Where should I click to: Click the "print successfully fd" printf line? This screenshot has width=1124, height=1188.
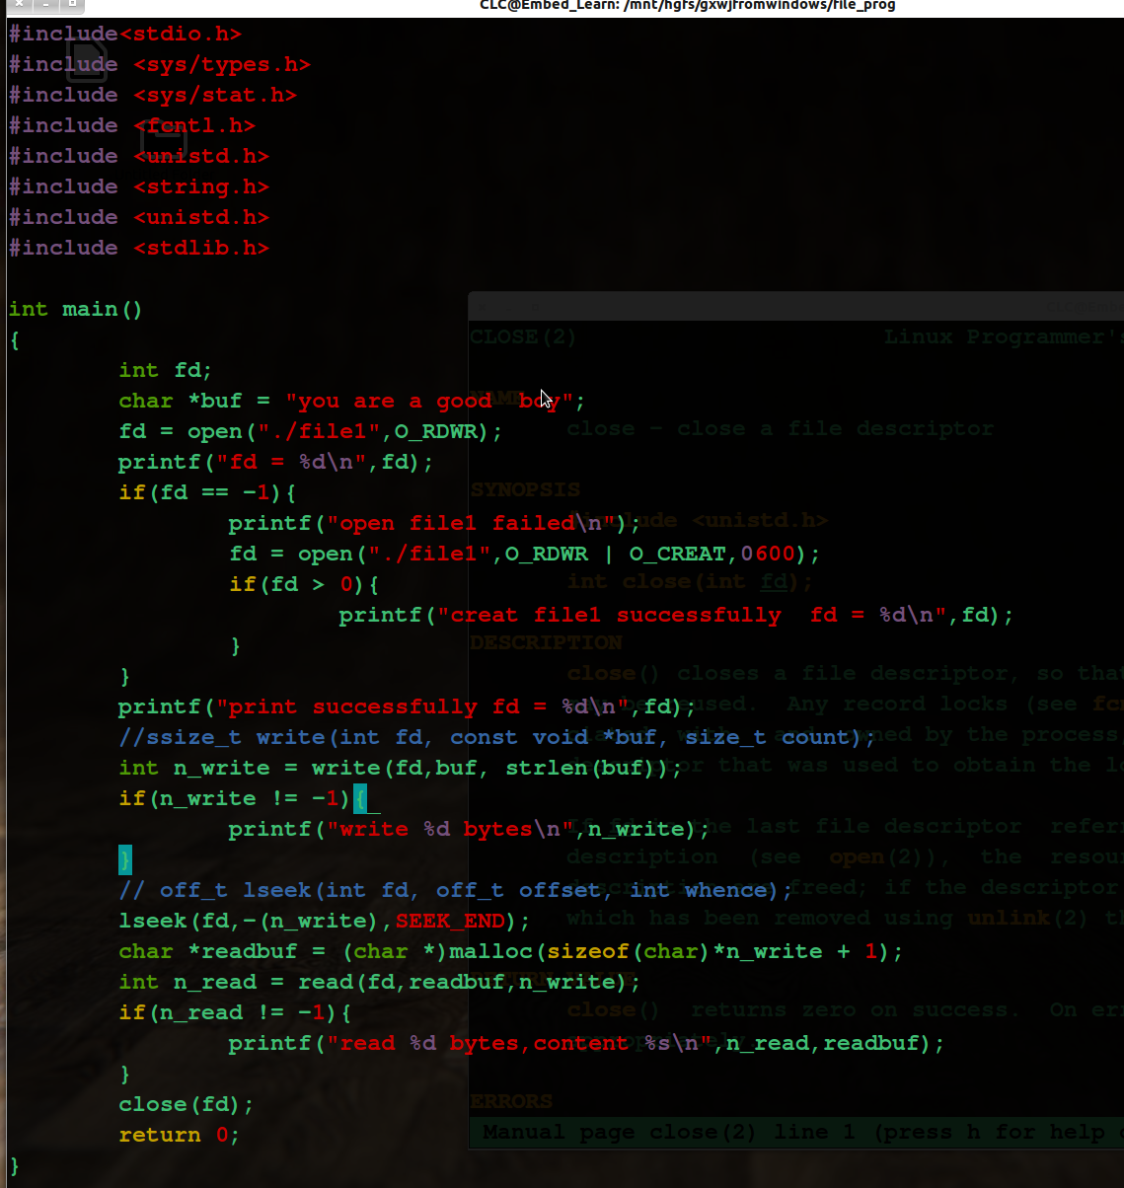tap(408, 706)
